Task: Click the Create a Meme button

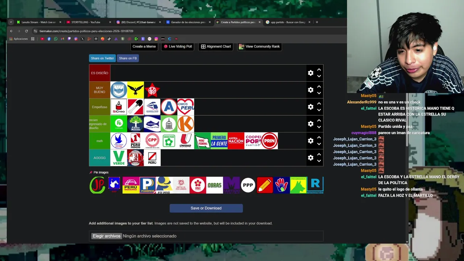Action: (144, 46)
